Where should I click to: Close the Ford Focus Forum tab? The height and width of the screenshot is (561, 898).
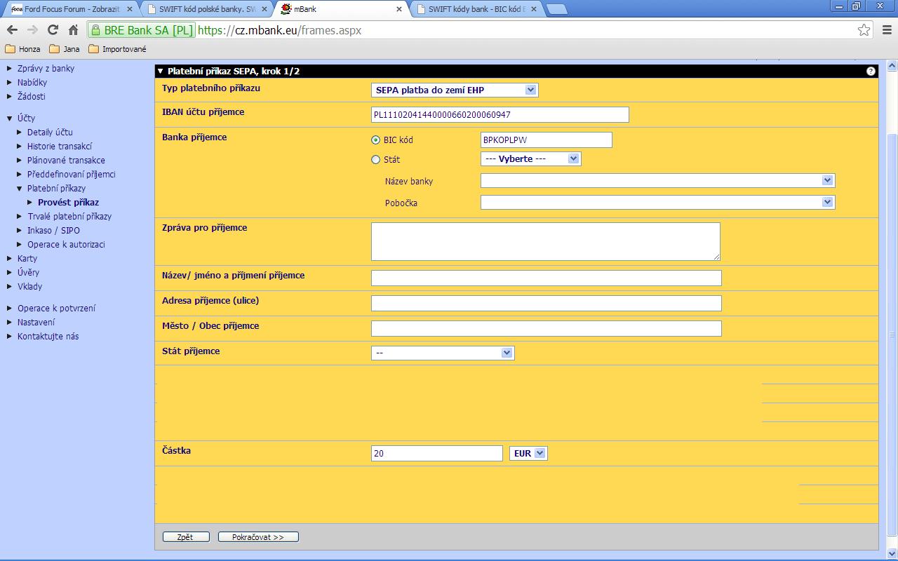[x=129, y=9]
